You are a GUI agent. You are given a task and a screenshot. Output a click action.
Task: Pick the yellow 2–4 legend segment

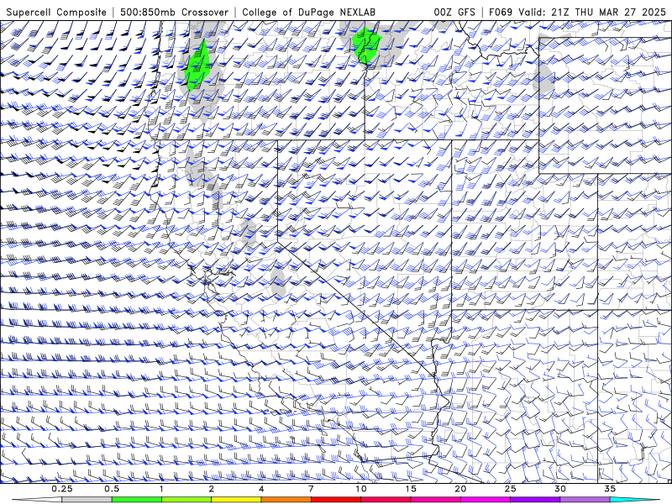[236, 500]
